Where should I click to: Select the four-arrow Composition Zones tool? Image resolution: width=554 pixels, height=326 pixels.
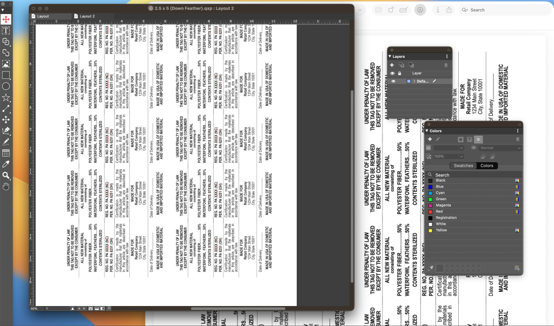(6, 119)
